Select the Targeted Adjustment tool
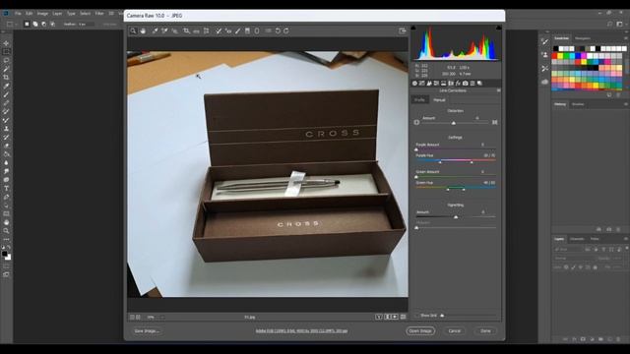Screen dimensions: 630x354 [x=175, y=30]
